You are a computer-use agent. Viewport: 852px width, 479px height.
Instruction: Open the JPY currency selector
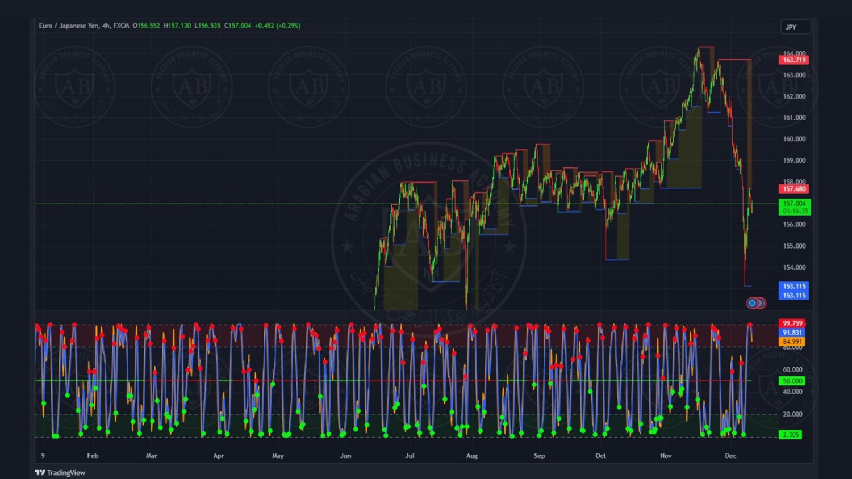point(795,27)
